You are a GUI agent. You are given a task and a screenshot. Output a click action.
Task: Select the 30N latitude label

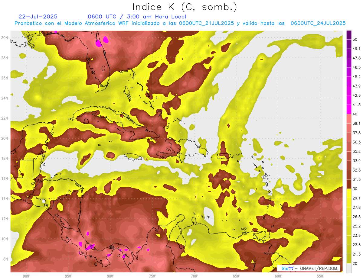coord(5,38)
